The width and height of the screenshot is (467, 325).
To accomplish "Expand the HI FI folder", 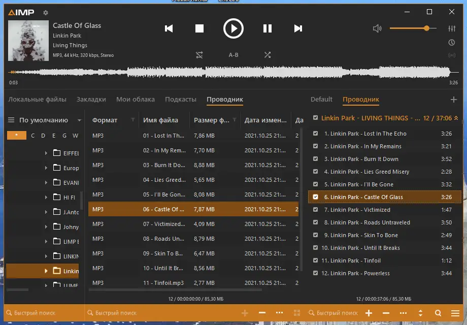I will pyautogui.click(x=46, y=197).
